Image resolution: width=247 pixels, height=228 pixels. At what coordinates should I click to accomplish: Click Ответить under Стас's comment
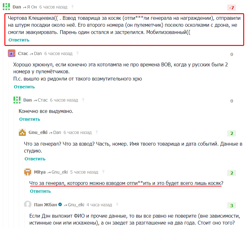pyautogui.click(x=24, y=87)
